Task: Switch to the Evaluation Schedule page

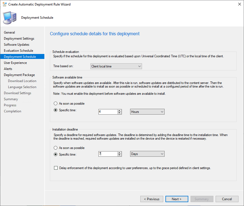Action: click(18, 51)
